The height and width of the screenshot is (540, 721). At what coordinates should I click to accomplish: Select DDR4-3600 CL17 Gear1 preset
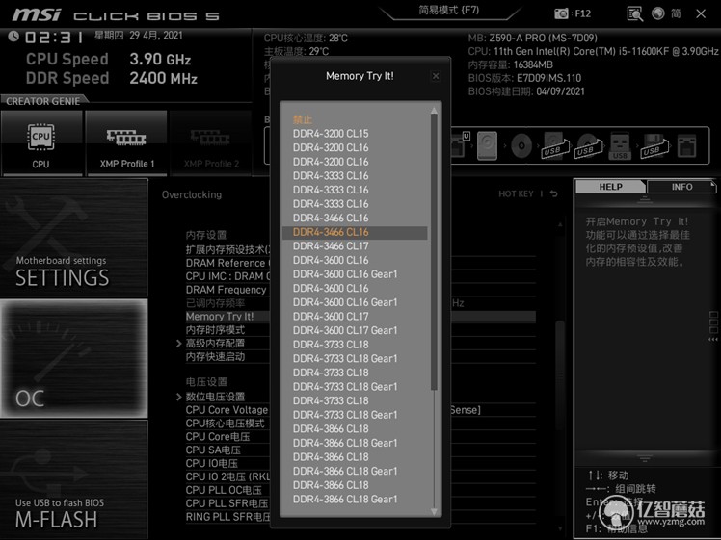pos(345,330)
